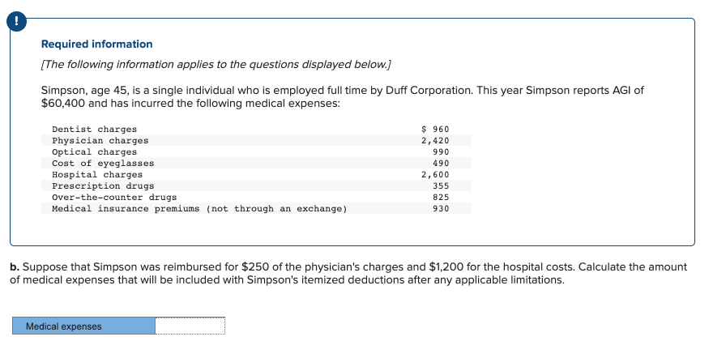Click the 2,600 hospital amount

[x=435, y=175]
